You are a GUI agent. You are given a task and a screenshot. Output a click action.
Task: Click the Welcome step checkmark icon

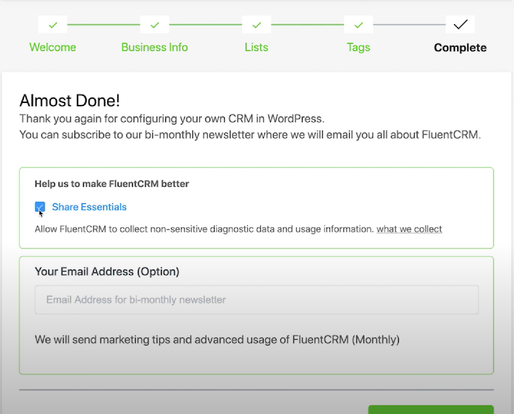52,25
